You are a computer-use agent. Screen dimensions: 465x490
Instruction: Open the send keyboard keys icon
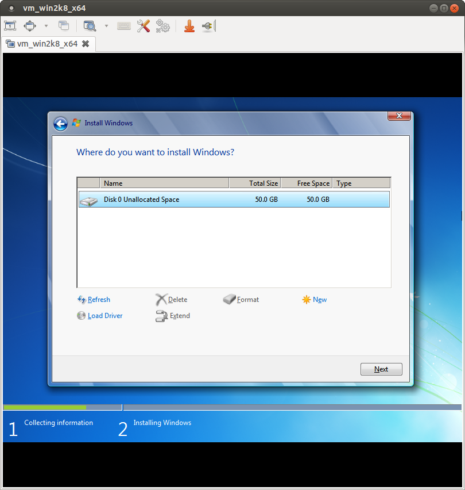(123, 26)
